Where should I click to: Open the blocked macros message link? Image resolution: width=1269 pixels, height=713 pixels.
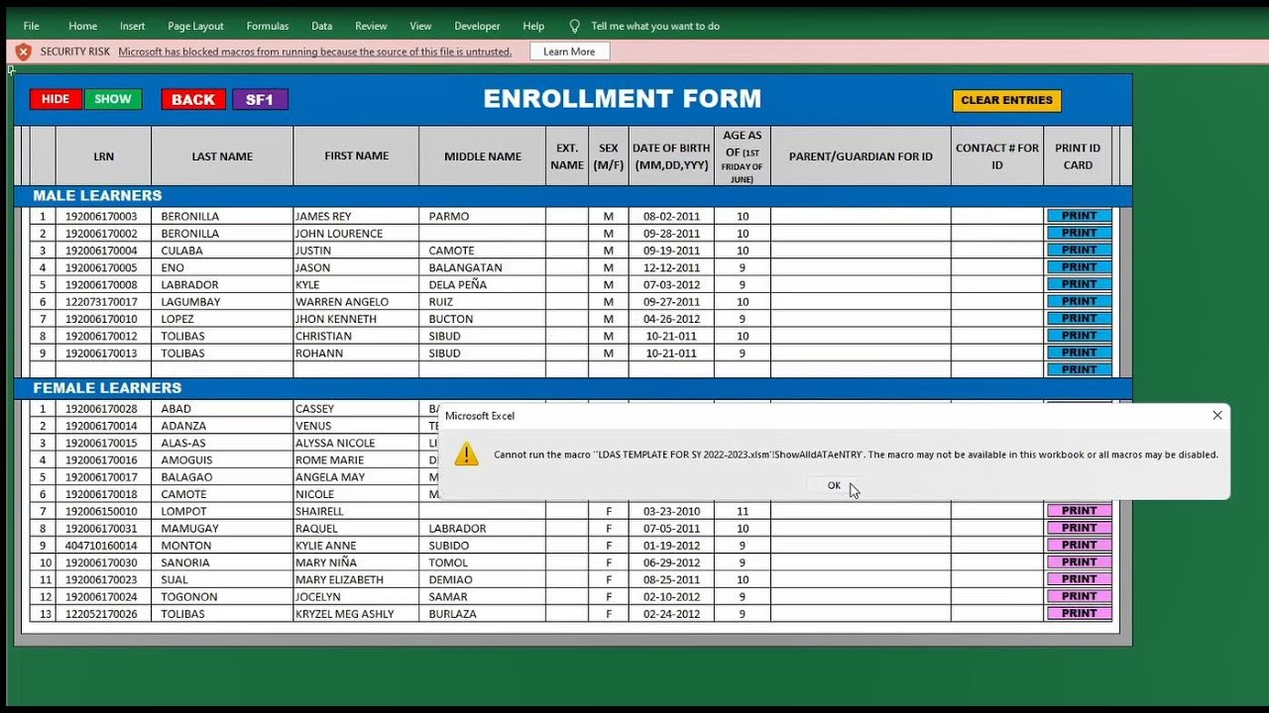click(315, 51)
